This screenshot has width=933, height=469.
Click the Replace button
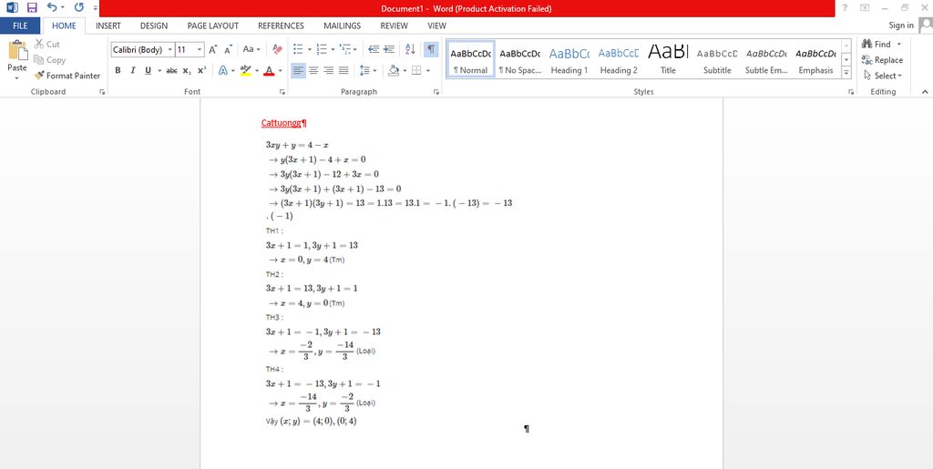[x=882, y=60]
